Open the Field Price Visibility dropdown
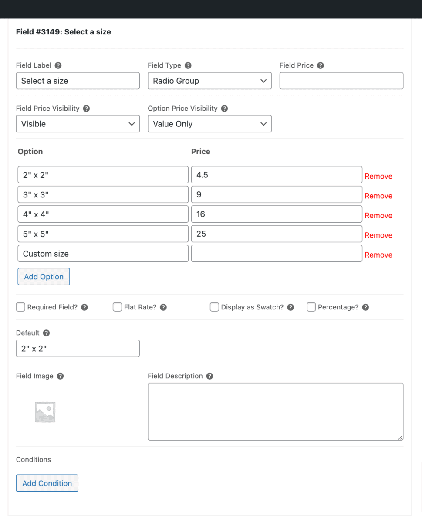This screenshot has height=523, width=422. point(78,124)
